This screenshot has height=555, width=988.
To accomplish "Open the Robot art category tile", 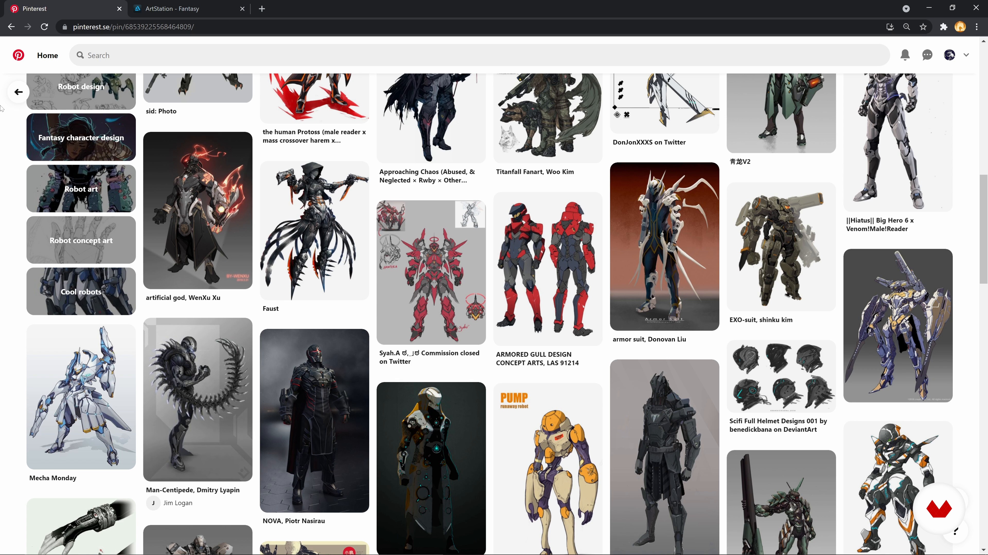I will (x=81, y=188).
